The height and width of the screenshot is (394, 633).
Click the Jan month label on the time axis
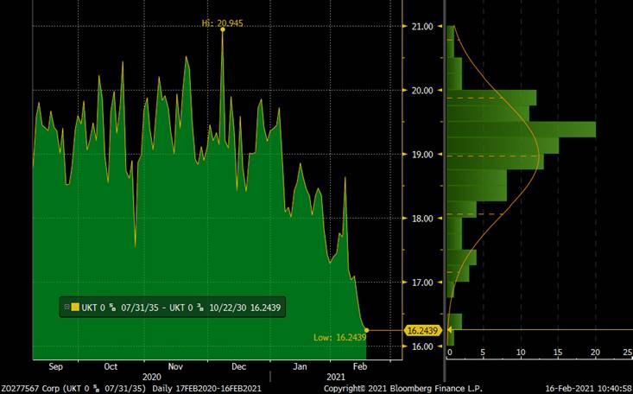click(x=300, y=366)
